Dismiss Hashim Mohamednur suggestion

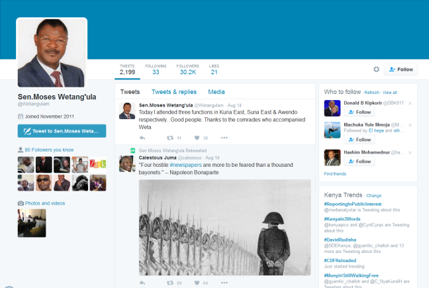[410, 153]
